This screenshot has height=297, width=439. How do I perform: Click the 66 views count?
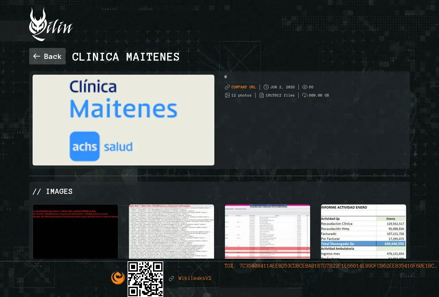click(x=311, y=87)
